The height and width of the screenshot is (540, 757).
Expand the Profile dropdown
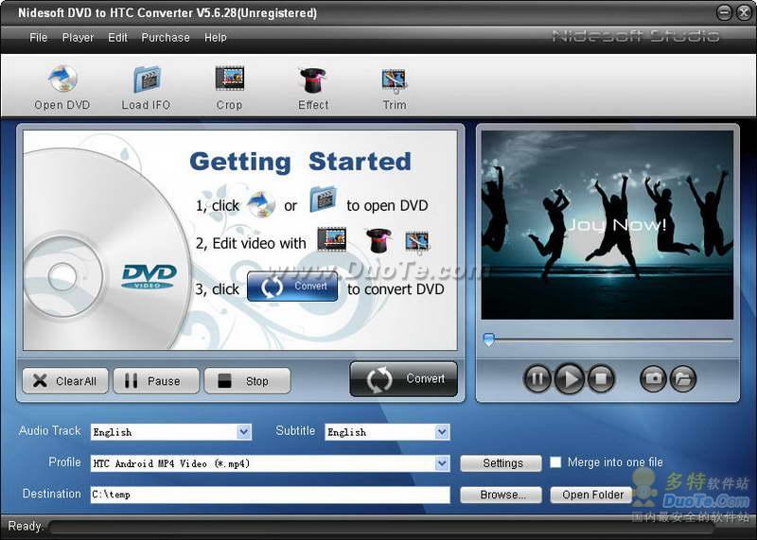tap(442, 463)
